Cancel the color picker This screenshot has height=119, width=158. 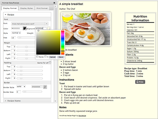point(52,57)
